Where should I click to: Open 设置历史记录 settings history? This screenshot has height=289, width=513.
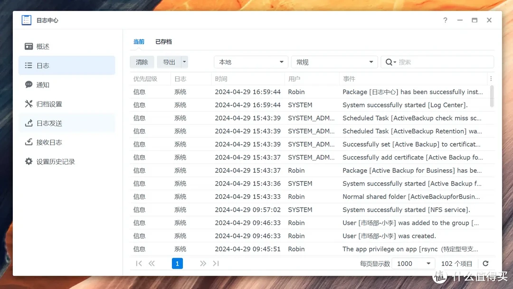pyautogui.click(x=55, y=162)
